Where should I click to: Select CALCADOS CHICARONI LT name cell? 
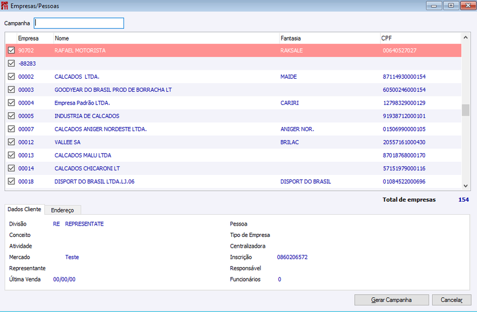[x=87, y=168]
